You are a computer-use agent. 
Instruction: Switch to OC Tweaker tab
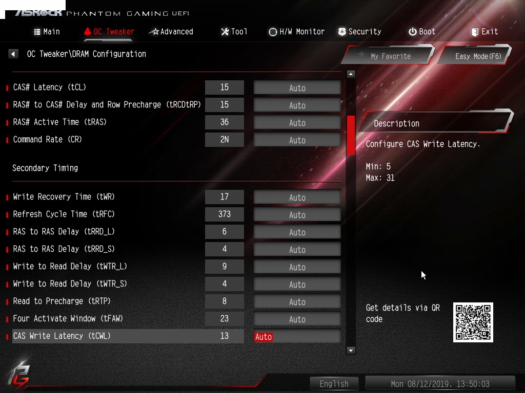coord(109,32)
